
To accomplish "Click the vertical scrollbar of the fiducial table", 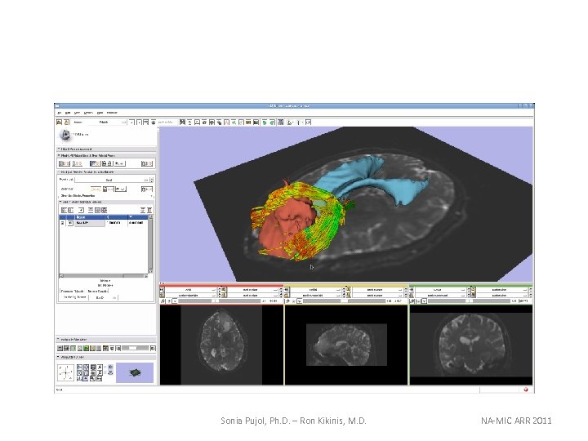I will click(150, 243).
